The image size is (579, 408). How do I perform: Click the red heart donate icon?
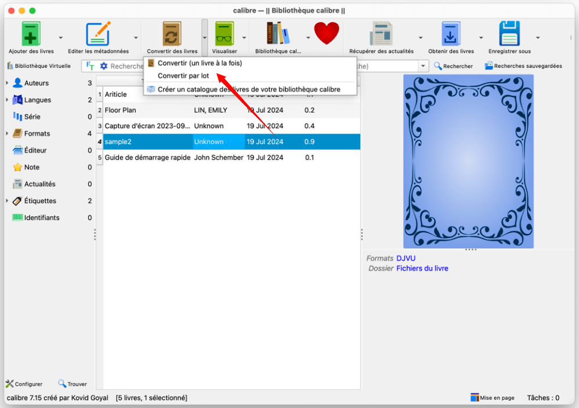click(327, 33)
